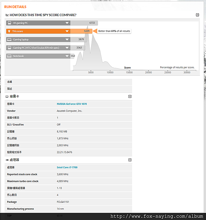
Task: Click the processor section header icon
Action: [x=7, y=160]
